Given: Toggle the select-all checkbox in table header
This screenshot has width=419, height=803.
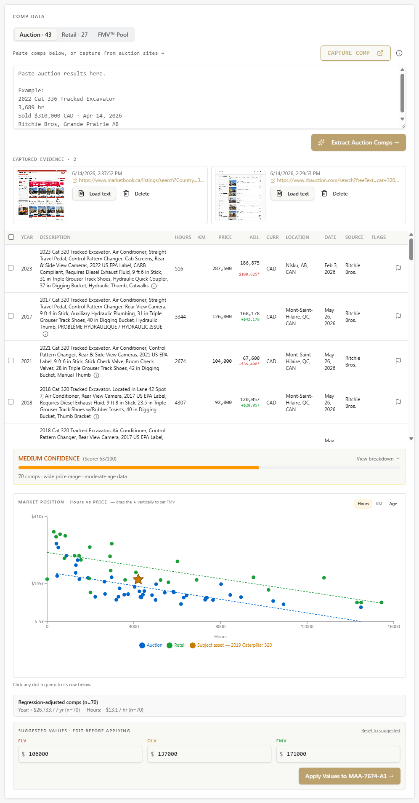Looking at the screenshot, I should [x=11, y=237].
